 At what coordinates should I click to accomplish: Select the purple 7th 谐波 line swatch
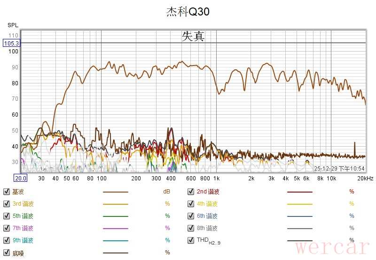115,229
